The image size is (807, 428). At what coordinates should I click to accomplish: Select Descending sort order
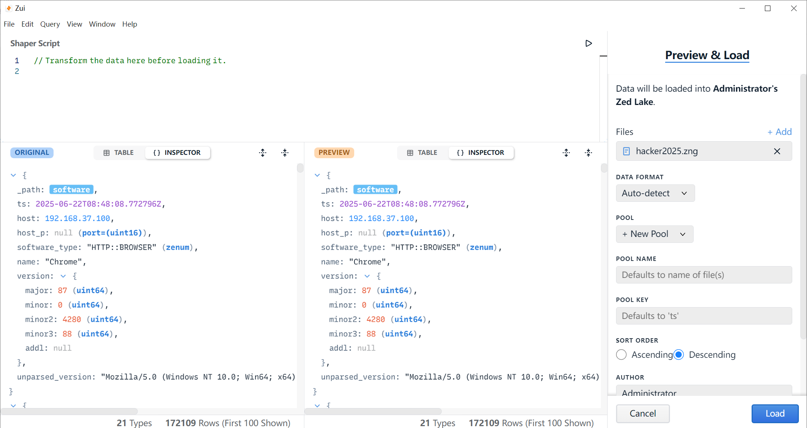pyautogui.click(x=678, y=354)
